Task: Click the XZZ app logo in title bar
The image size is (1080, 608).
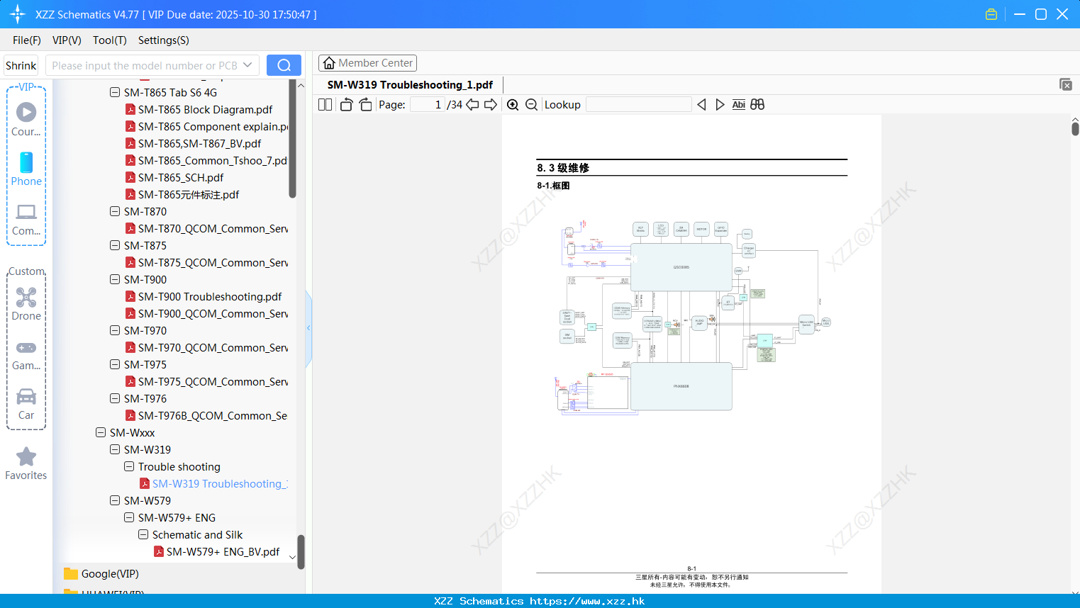Action: click(x=18, y=14)
